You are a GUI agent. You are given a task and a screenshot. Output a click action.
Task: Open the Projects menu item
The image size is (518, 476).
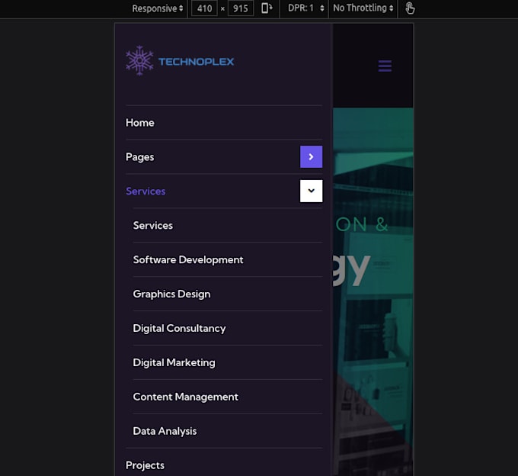[145, 465]
